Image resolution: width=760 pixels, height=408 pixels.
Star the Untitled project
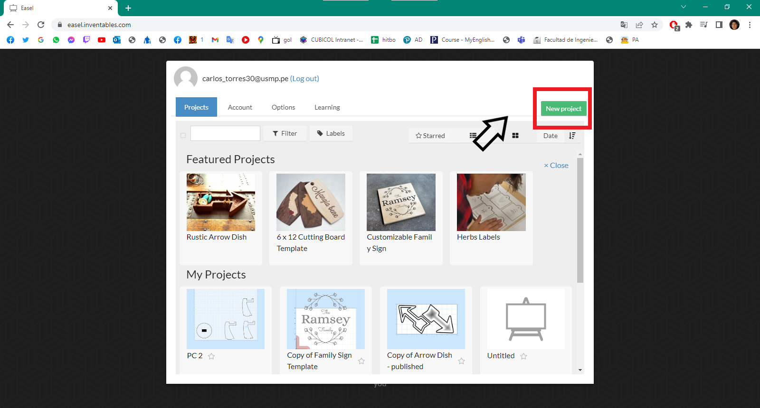(x=523, y=356)
